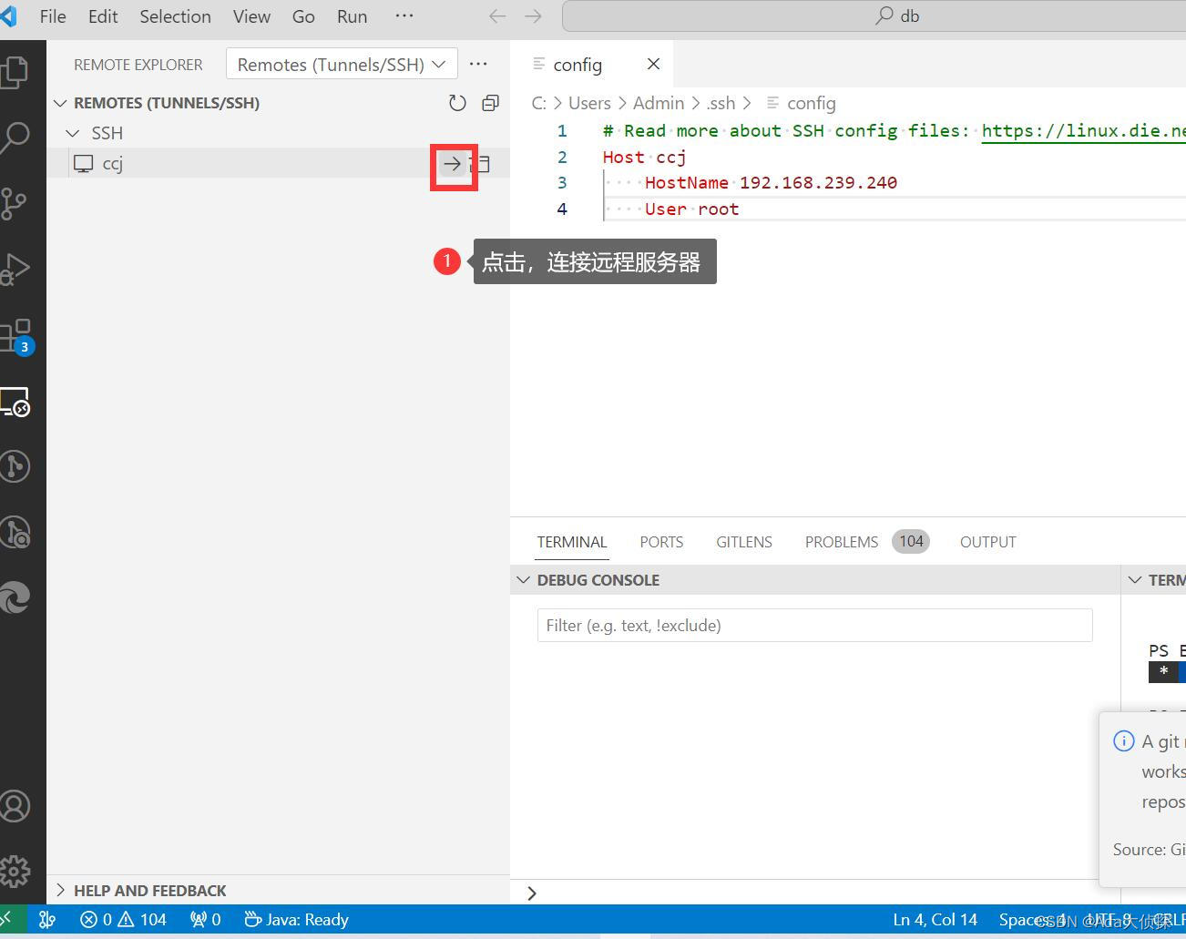Click .ssh in breadcrumb path

click(721, 103)
